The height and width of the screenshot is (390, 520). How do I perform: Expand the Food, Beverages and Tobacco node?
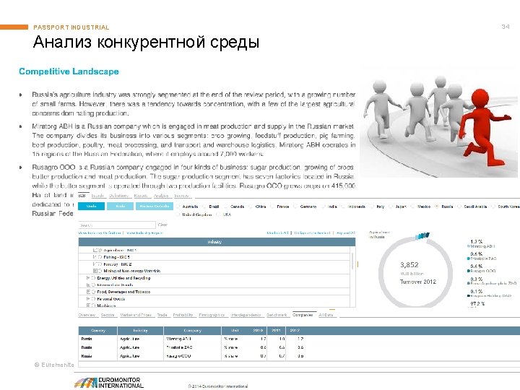[88, 292]
